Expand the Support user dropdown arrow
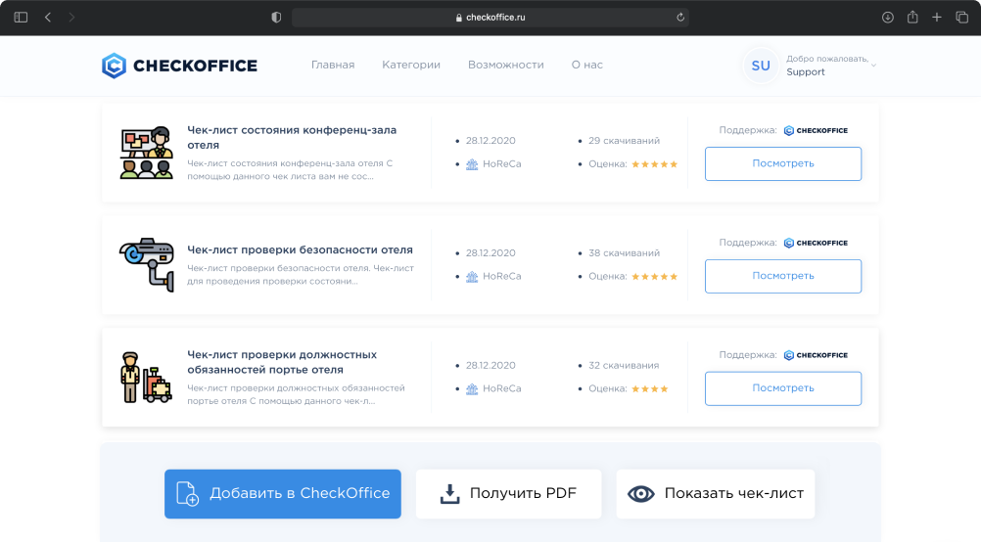The height and width of the screenshot is (542, 981). pos(873,66)
